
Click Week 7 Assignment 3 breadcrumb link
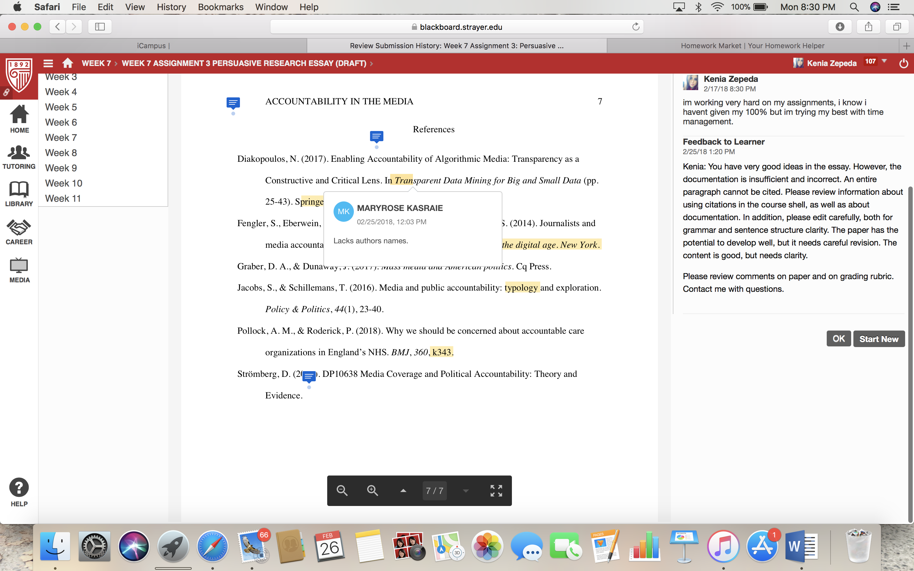point(244,63)
